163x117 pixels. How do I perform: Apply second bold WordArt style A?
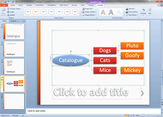111,12
